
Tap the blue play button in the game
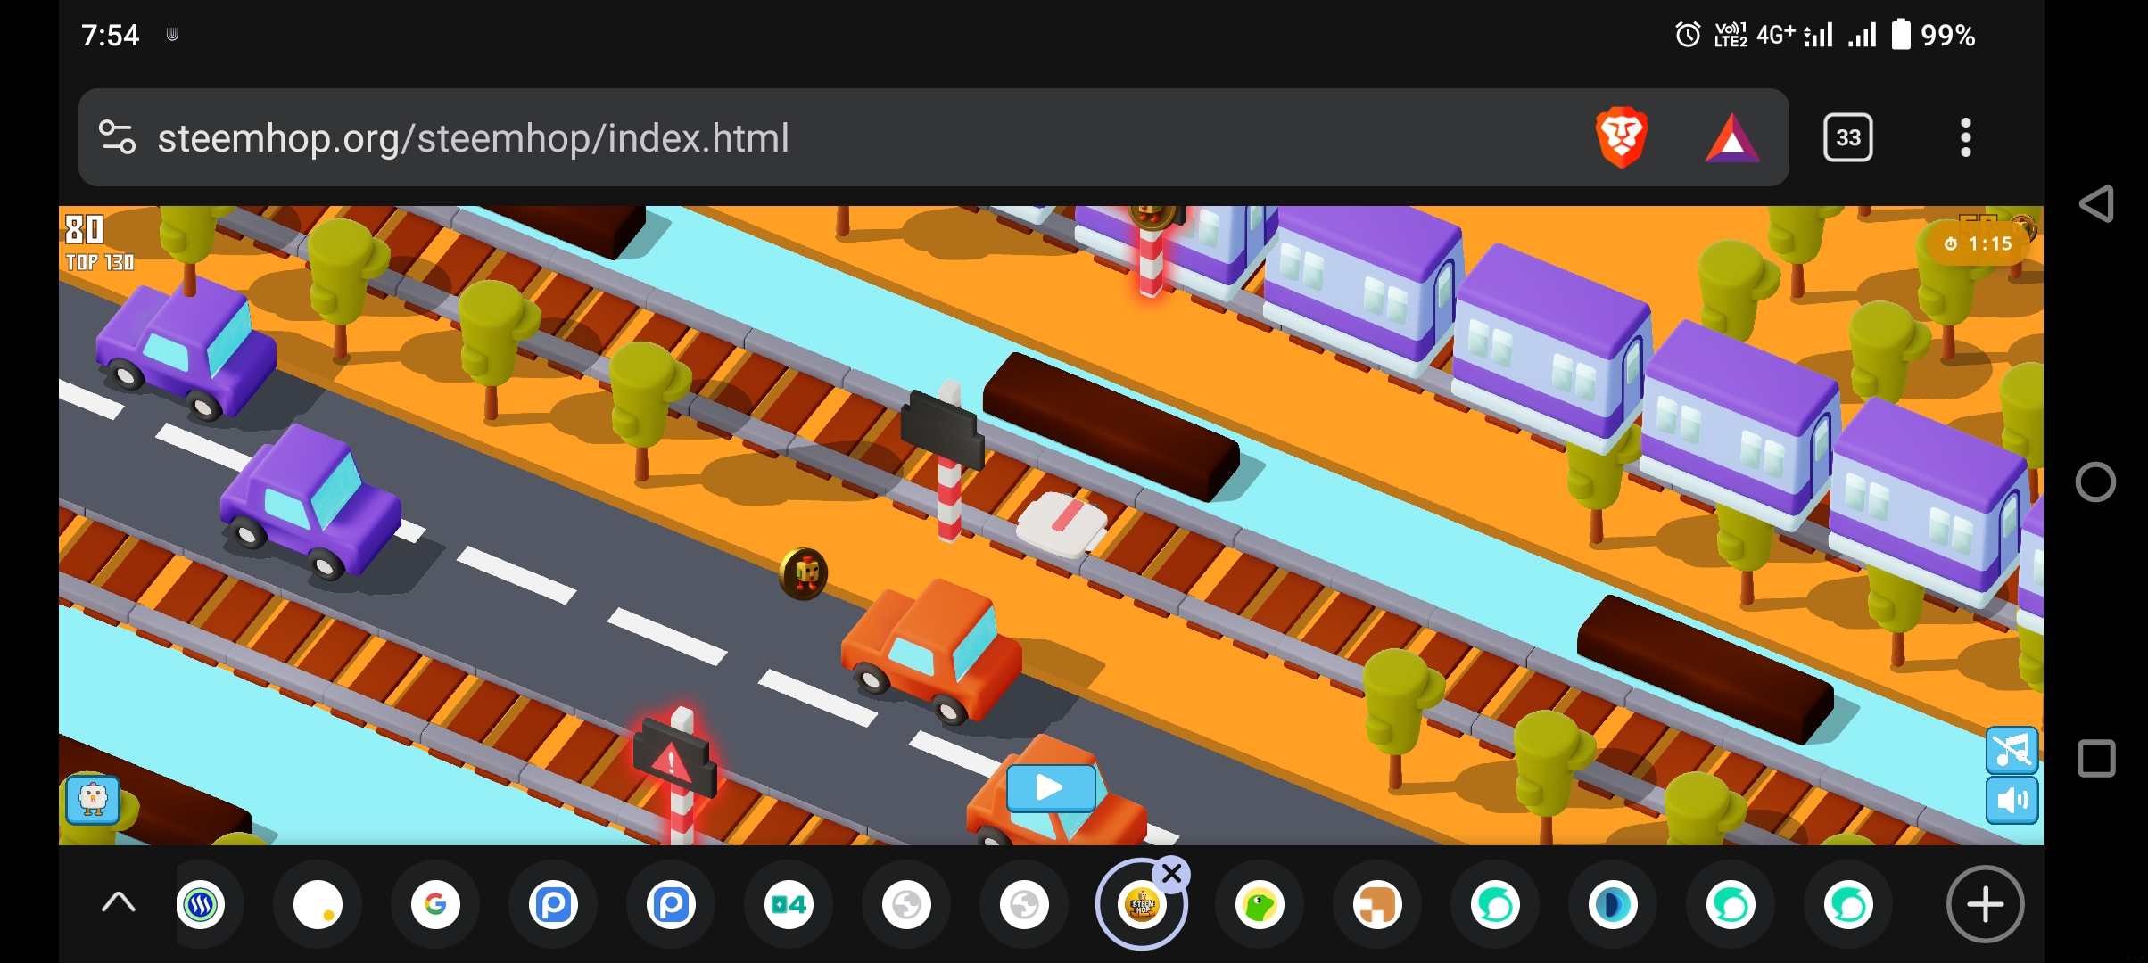1051,787
